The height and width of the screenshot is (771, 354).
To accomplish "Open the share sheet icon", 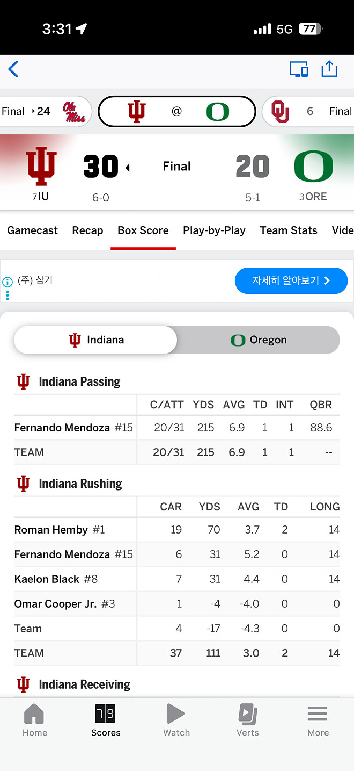I will [x=329, y=69].
